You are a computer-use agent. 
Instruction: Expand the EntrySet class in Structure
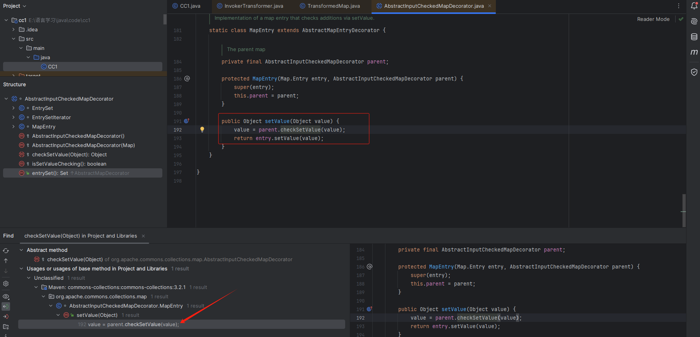coord(14,108)
